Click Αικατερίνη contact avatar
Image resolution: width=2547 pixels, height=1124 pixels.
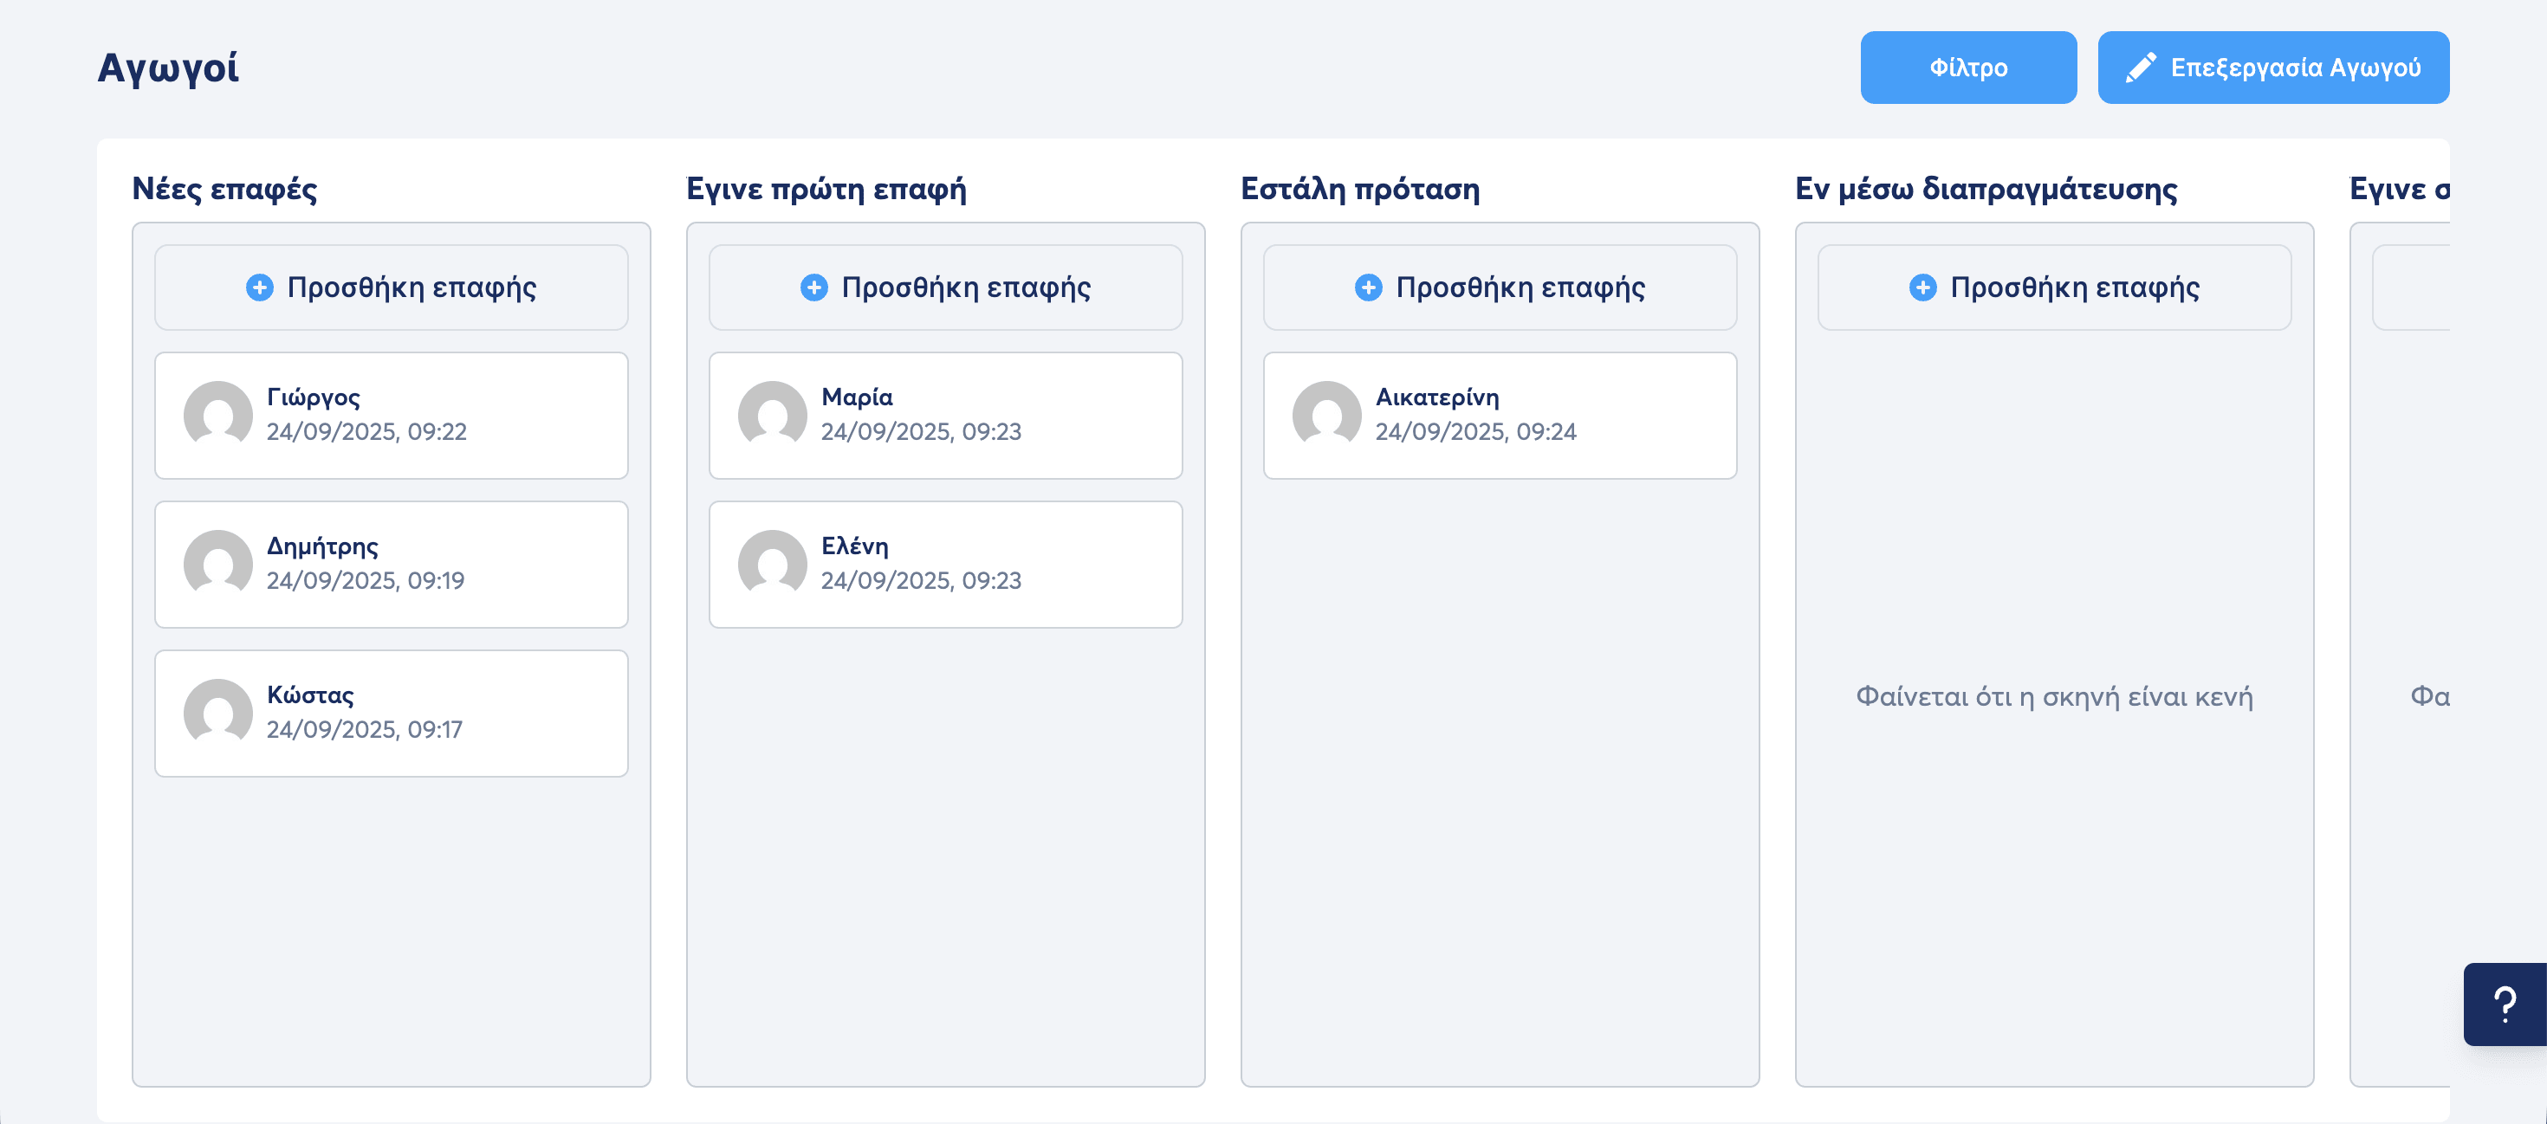tap(1327, 415)
